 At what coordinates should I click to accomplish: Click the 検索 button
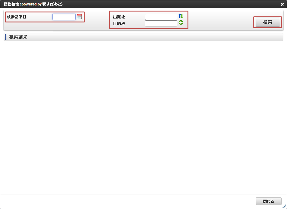[x=268, y=22]
